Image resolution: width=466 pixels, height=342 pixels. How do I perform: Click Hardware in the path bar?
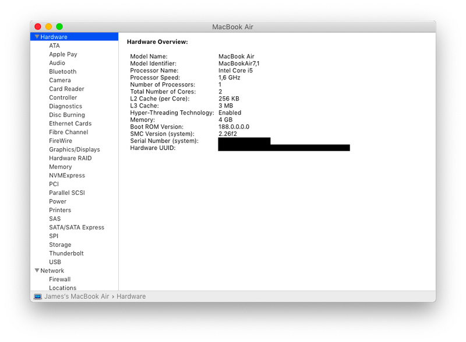click(131, 296)
